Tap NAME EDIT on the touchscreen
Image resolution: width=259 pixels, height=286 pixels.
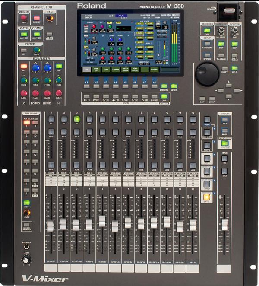[96, 70]
